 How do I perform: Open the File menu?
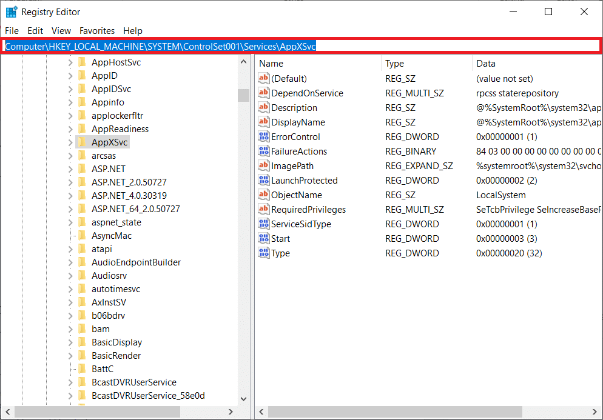pyautogui.click(x=12, y=31)
